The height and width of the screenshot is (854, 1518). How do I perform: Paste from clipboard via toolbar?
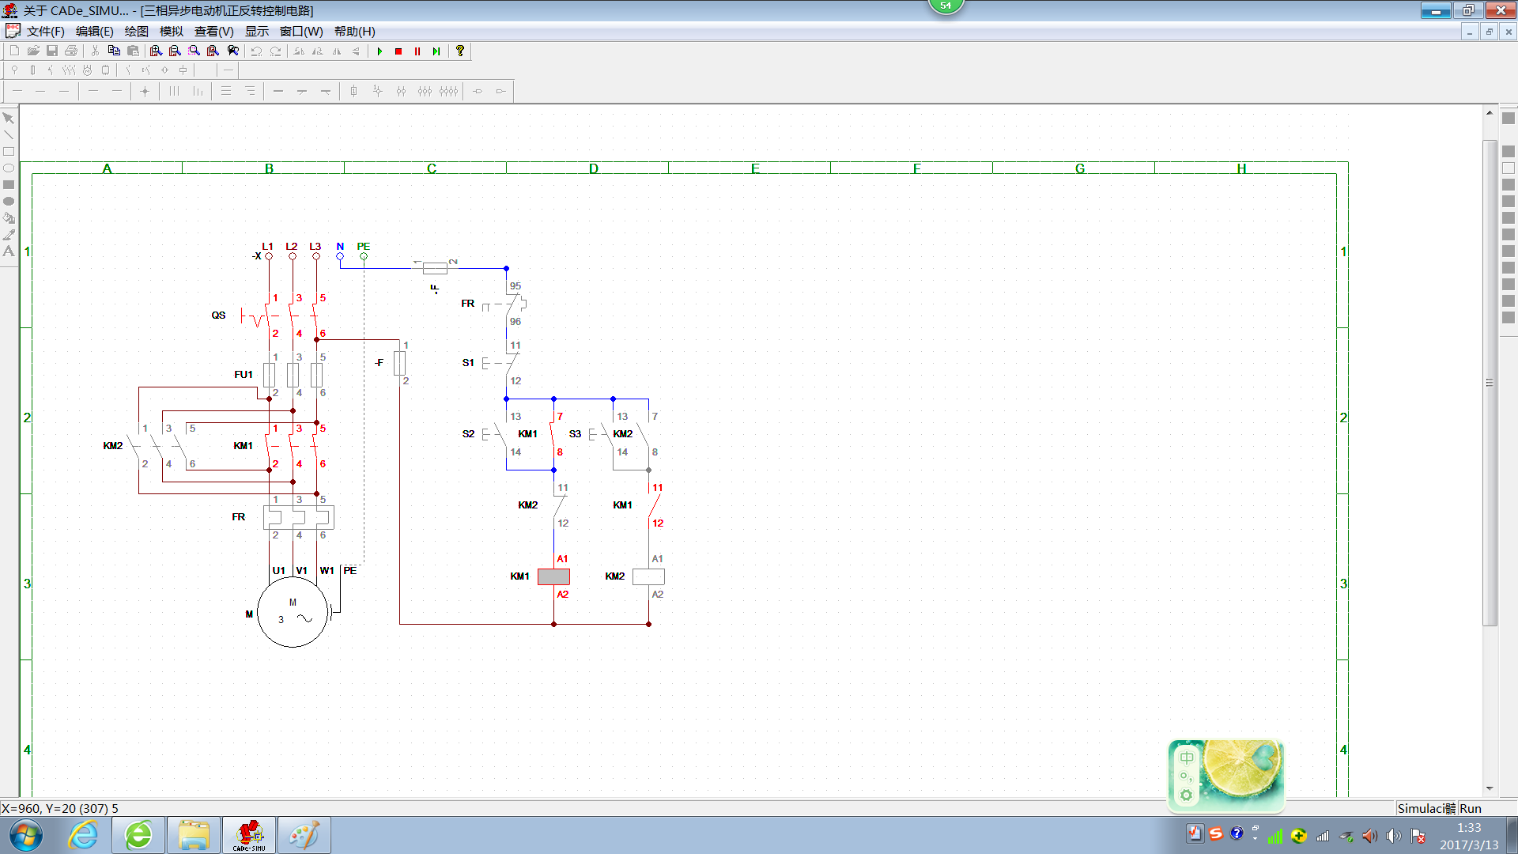tap(133, 51)
